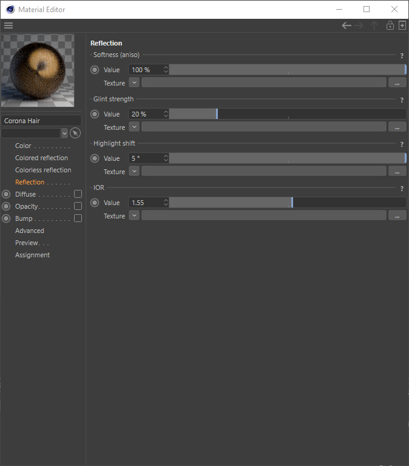Image resolution: width=409 pixels, height=466 pixels.
Task: Open the Advanced channel
Action: [29, 231]
